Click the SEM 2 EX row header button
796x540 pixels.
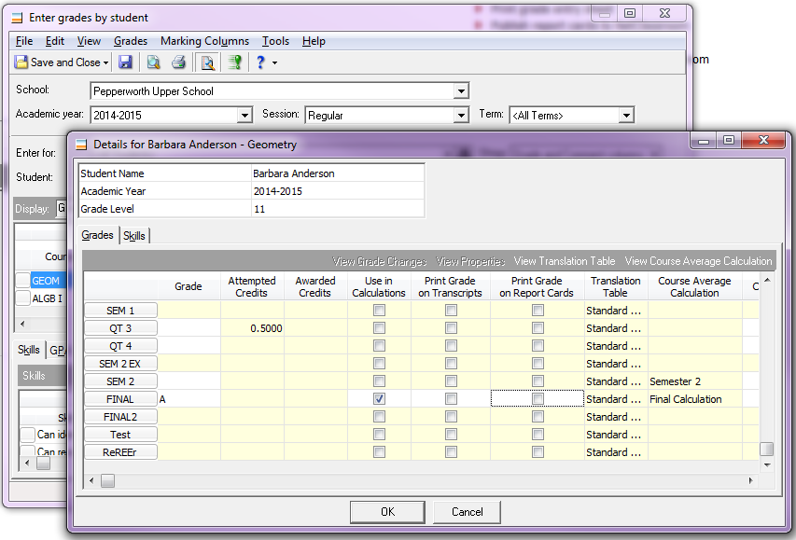pyautogui.click(x=120, y=364)
